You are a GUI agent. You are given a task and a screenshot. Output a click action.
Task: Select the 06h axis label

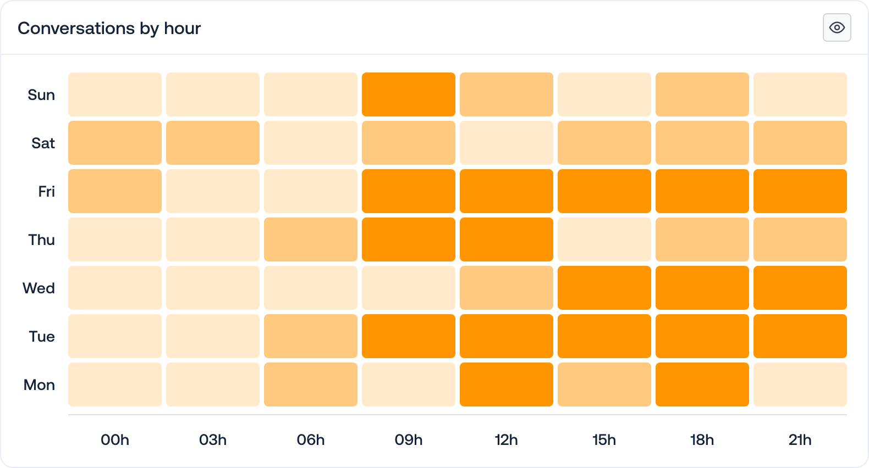click(310, 439)
